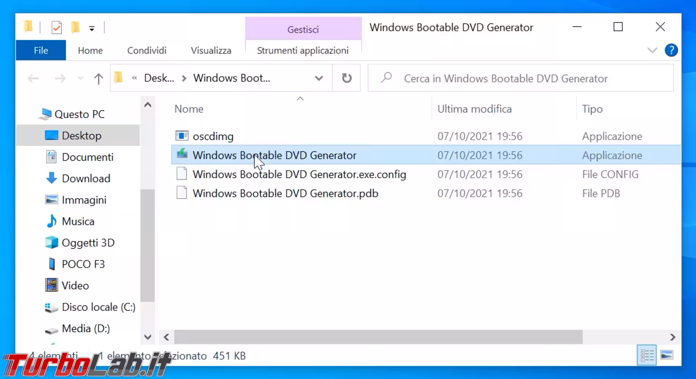
Task: Switch to large thumbnails view layout
Action: click(x=666, y=355)
